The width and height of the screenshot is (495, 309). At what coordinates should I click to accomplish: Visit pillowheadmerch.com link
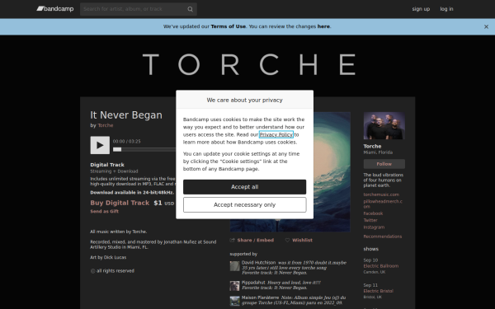click(x=383, y=204)
